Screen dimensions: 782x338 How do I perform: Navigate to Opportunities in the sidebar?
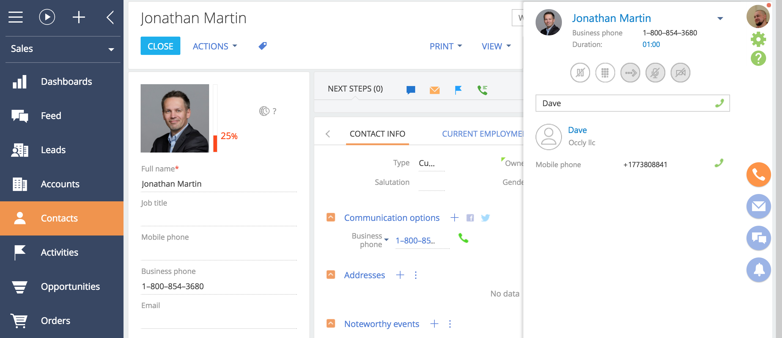[70, 286]
